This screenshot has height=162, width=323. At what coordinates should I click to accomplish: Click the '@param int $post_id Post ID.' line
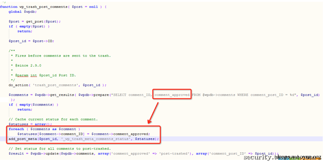tap(45, 75)
